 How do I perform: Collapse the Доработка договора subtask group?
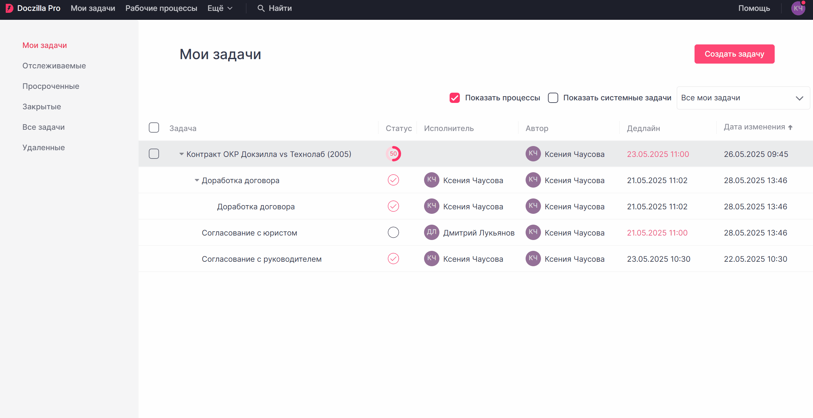pos(197,180)
